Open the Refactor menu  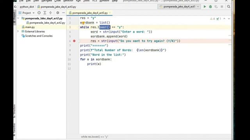tap(68, 1)
